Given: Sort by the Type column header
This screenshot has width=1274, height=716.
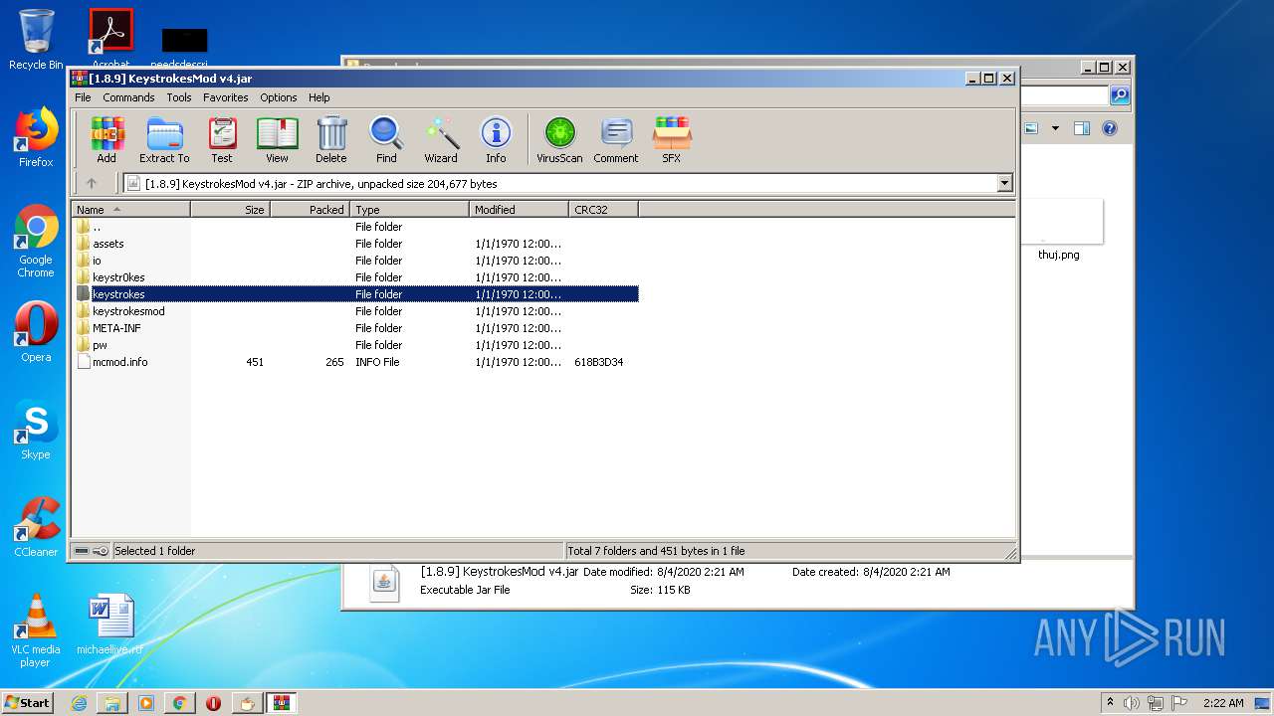Looking at the screenshot, I should pos(409,210).
